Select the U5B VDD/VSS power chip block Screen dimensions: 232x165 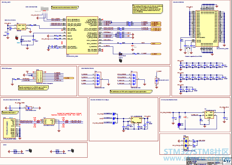tap(207, 29)
